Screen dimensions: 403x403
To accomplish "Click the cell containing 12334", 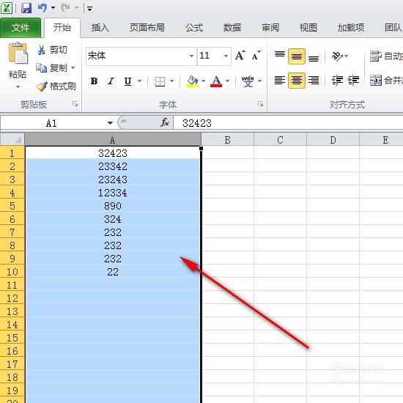I will (x=113, y=193).
